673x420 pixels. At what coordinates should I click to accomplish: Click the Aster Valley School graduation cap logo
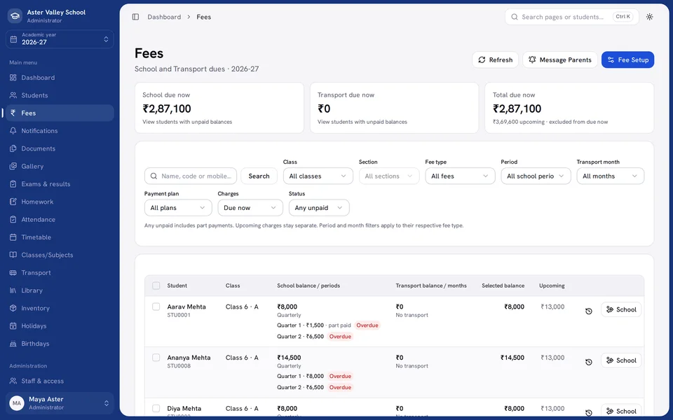[15, 16]
